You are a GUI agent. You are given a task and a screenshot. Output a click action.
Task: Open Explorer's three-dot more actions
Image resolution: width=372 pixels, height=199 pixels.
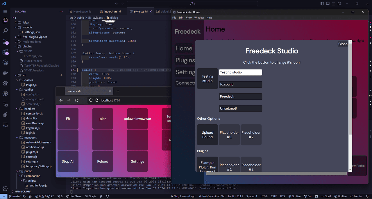tap(61, 12)
